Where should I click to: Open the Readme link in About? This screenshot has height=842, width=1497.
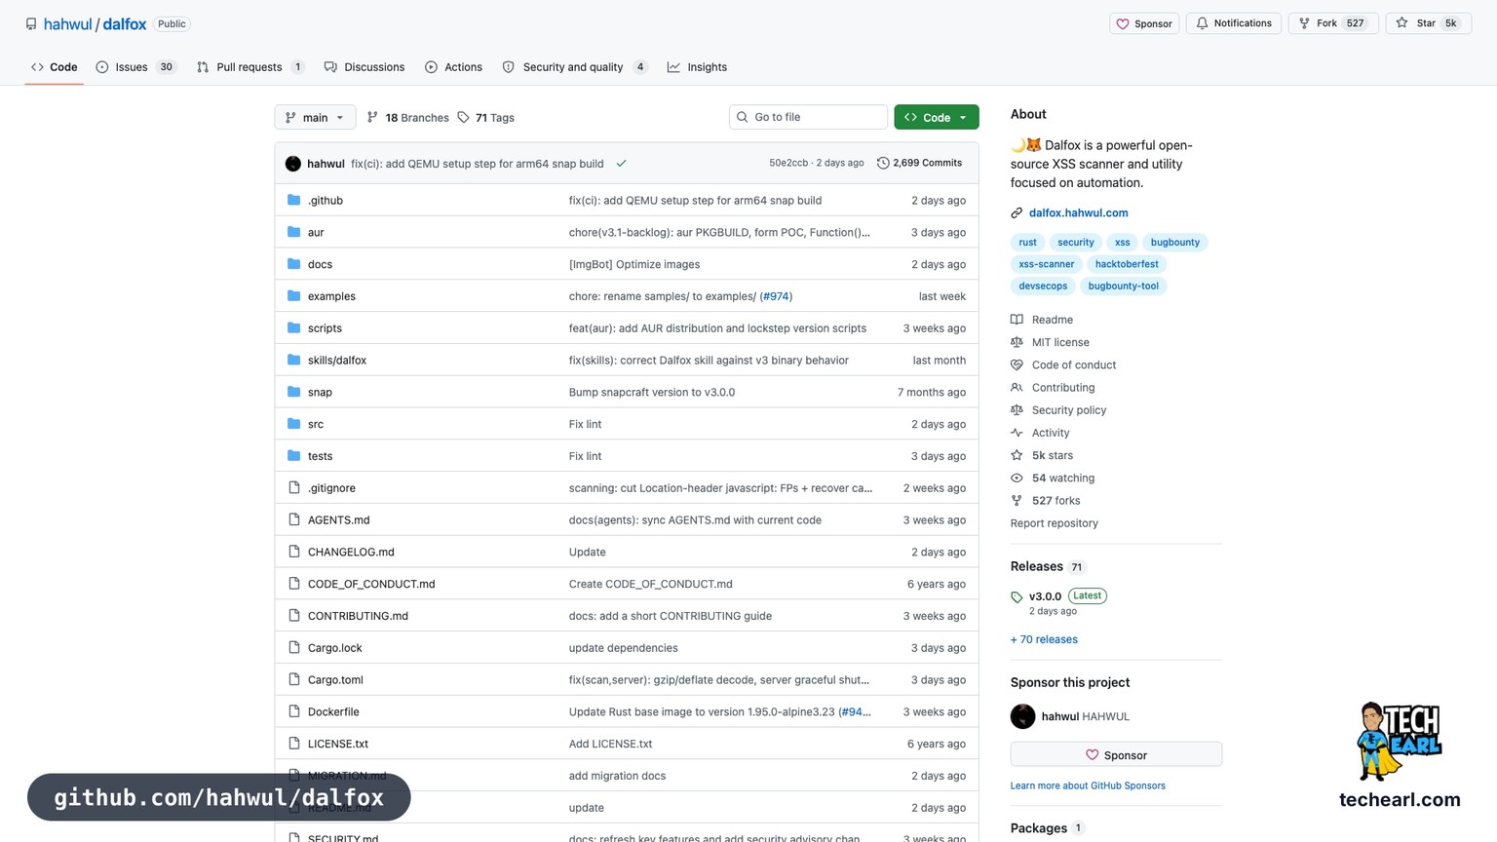click(1052, 320)
